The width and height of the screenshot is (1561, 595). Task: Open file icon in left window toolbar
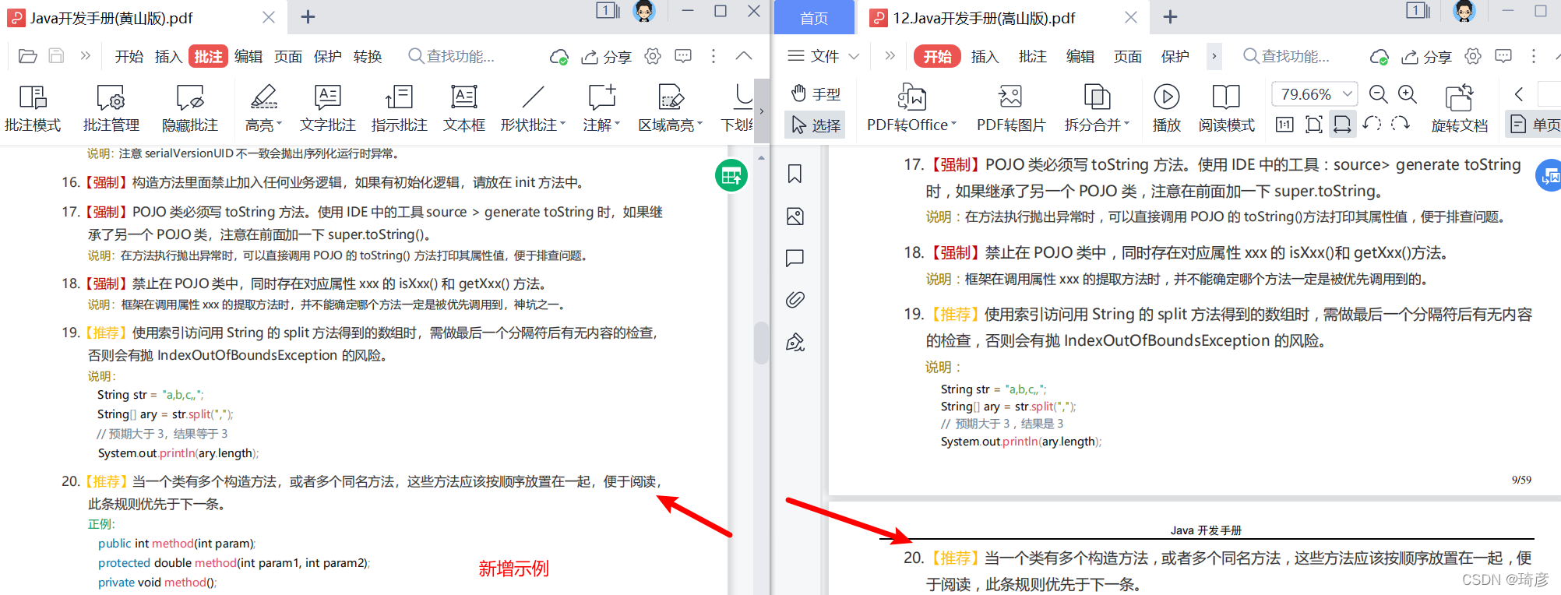click(x=28, y=56)
